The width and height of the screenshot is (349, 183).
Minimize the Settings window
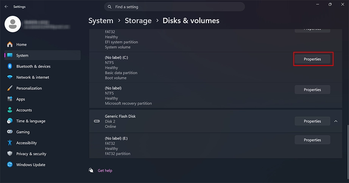[x=318, y=4]
